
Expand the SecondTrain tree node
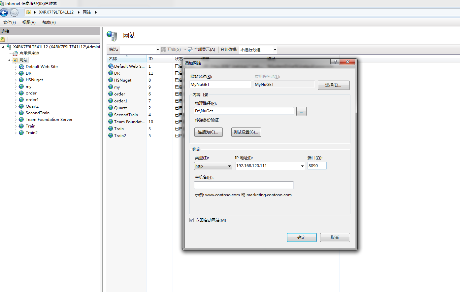(16, 113)
